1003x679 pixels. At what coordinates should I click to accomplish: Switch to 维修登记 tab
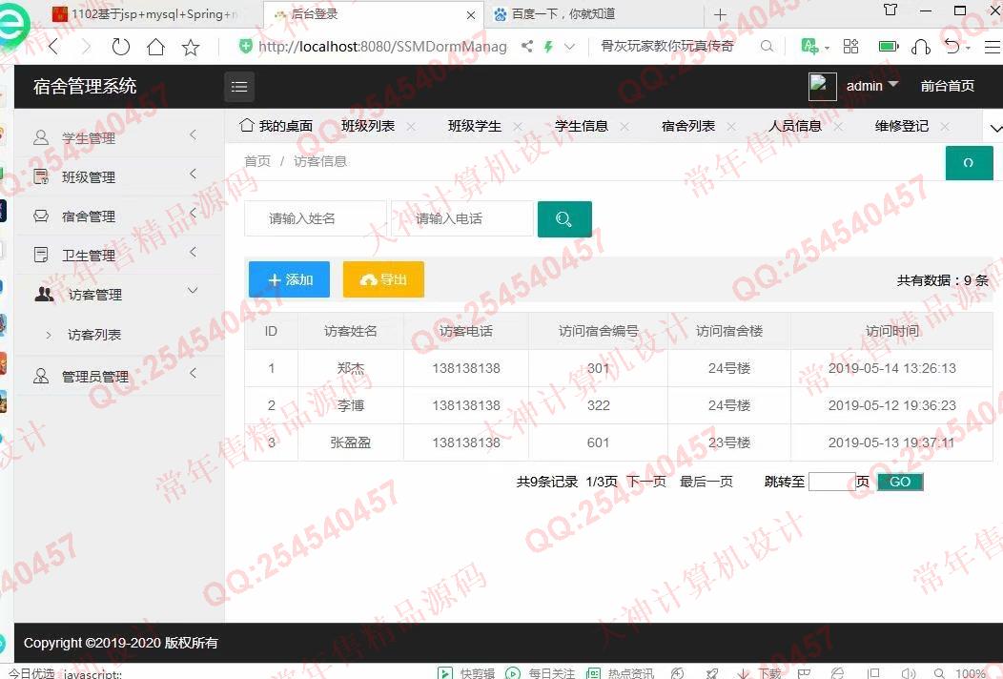(902, 126)
